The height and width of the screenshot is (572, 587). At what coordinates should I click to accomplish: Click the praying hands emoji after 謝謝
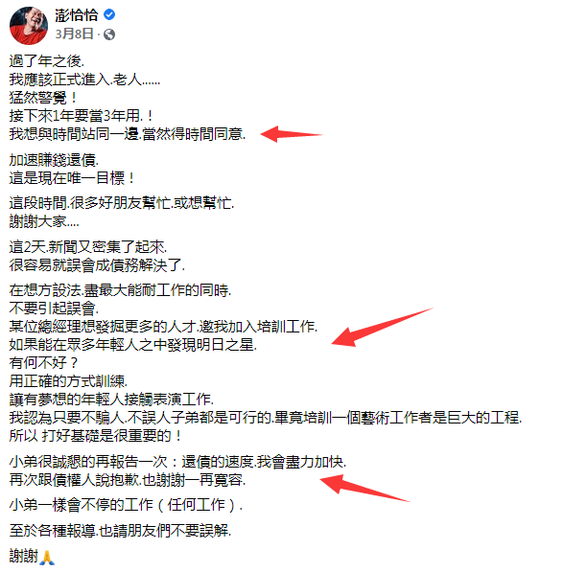click(x=47, y=557)
